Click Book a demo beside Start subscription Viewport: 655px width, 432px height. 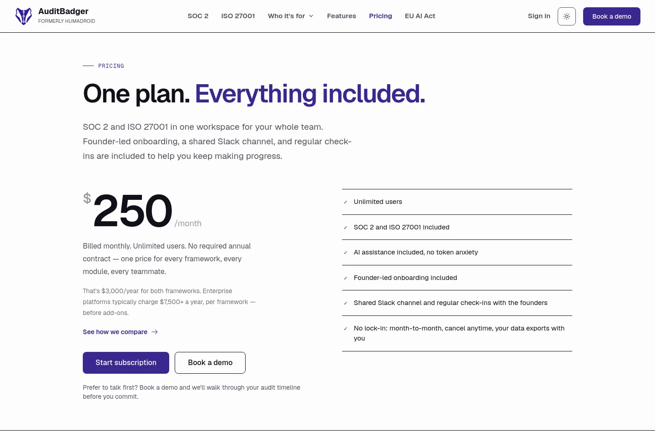210,363
